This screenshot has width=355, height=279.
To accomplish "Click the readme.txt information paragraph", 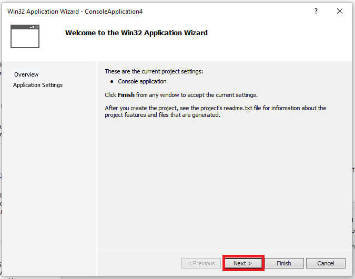I will pos(215,112).
